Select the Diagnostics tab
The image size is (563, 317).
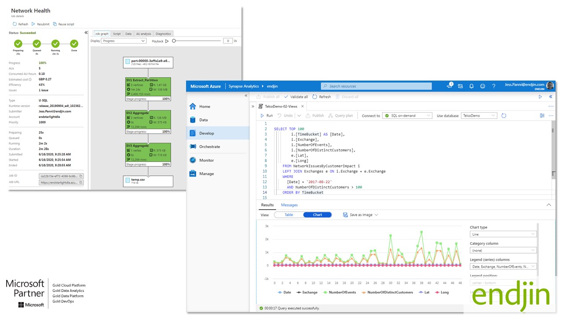coord(163,33)
